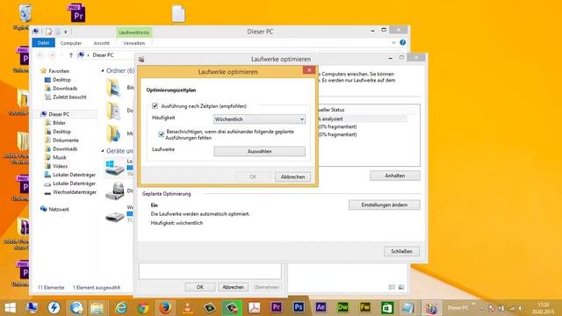Image resolution: width=562 pixels, height=316 pixels.
Task: Click the Dieser PC address bar path
Action: coord(103,55)
